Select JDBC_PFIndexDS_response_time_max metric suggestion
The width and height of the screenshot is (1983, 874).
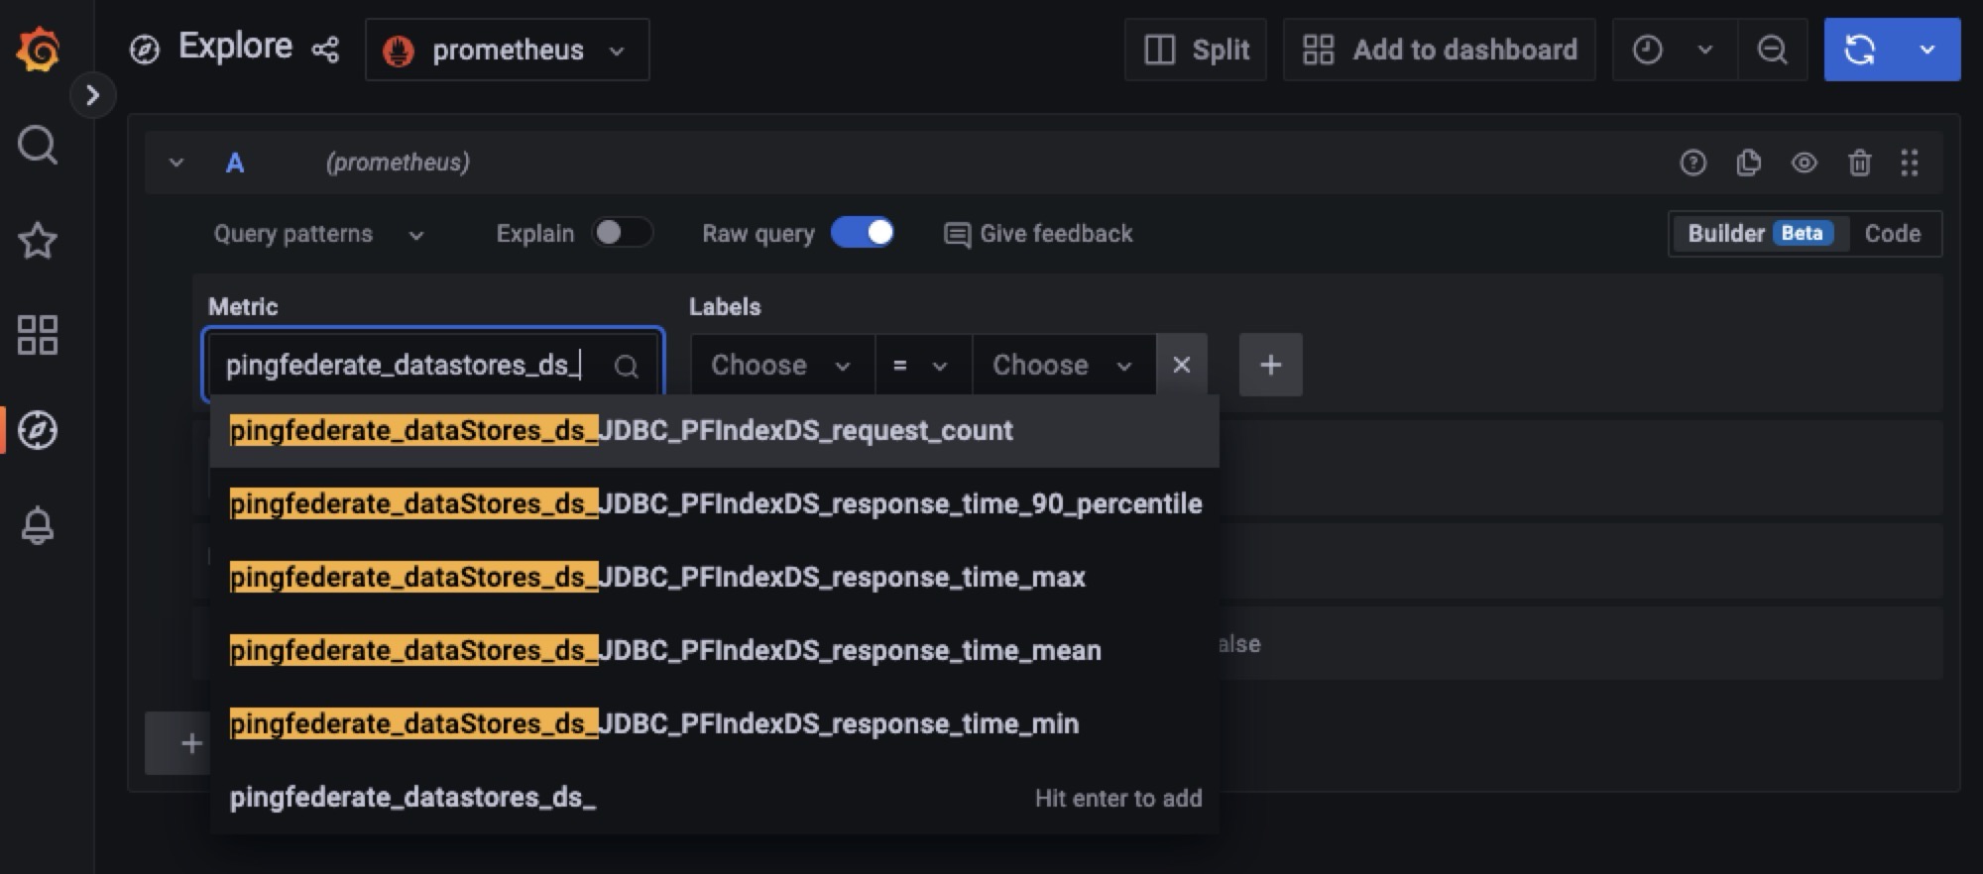click(x=656, y=577)
